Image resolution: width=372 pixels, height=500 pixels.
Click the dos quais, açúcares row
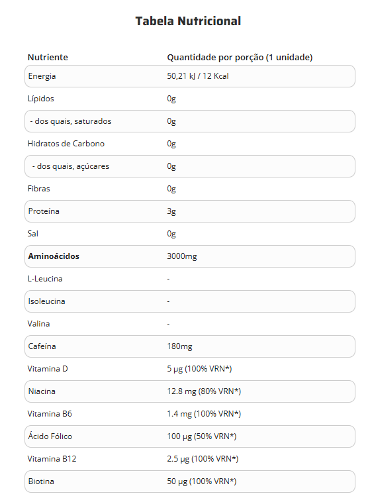pyautogui.click(x=190, y=166)
